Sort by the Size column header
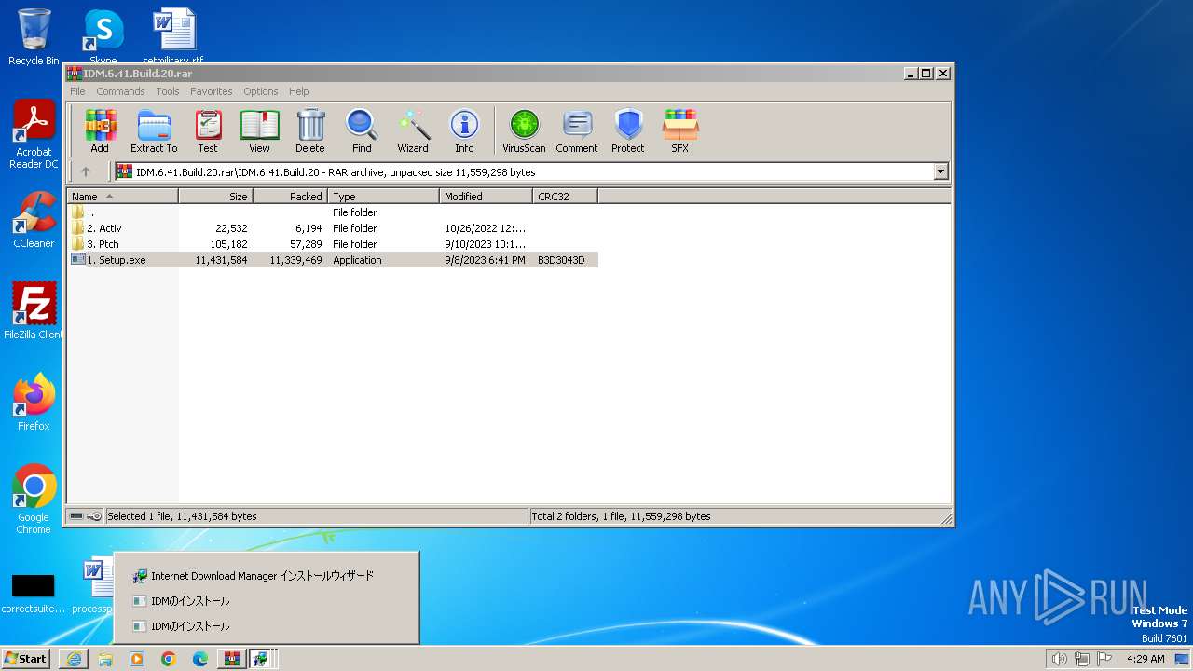The height and width of the screenshot is (671, 1193). pos(216,197)
